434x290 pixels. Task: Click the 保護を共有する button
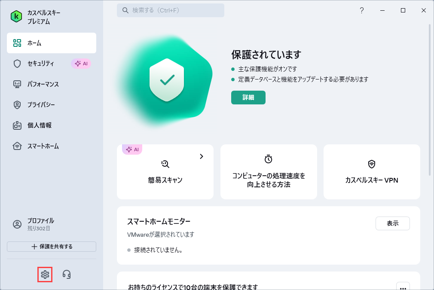[52, 247]
